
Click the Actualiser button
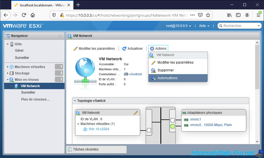[132, 49]
